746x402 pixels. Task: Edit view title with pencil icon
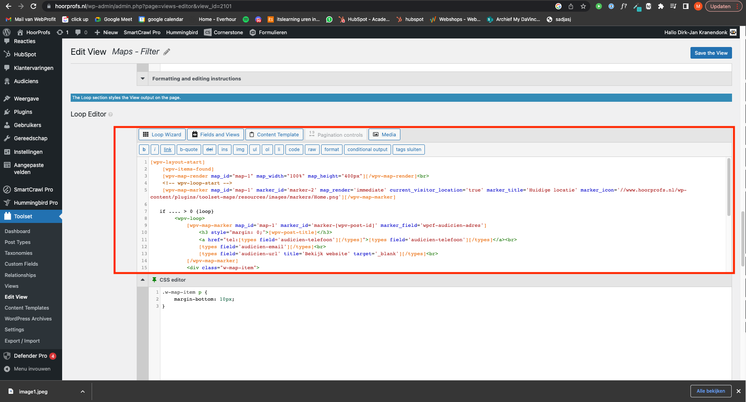pyautogui.click(x=167, y=52)
